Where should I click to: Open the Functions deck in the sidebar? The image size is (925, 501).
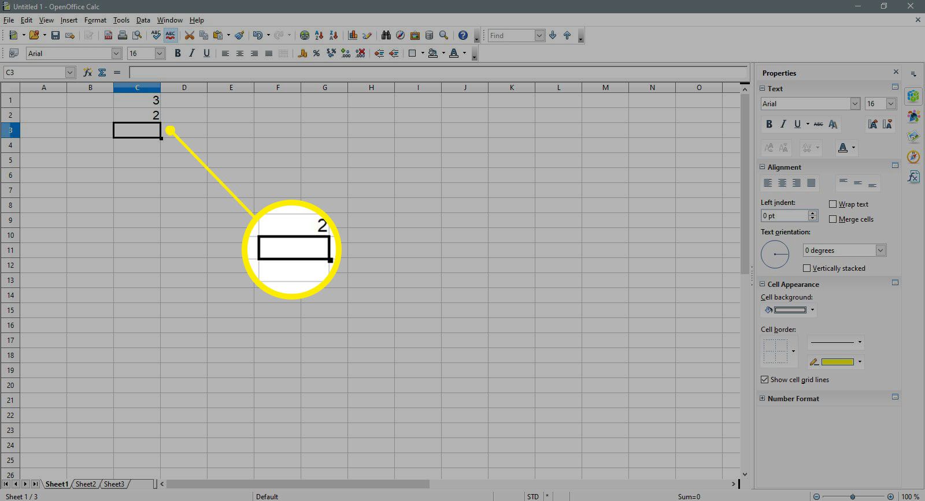point(913,177)
